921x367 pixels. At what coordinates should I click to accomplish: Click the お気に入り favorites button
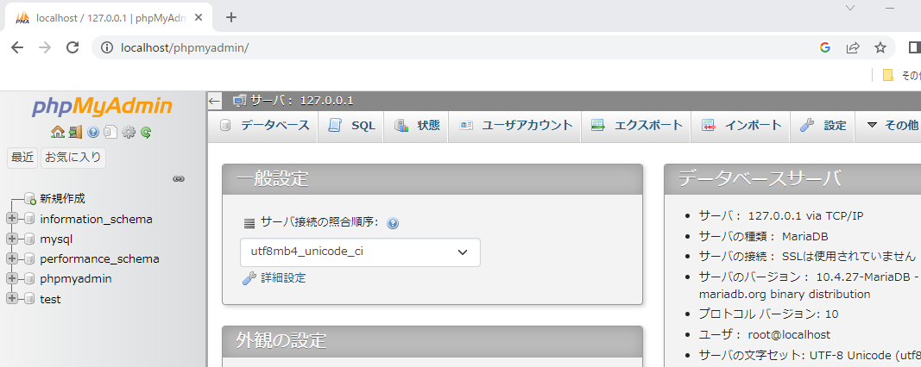(73, 158)
